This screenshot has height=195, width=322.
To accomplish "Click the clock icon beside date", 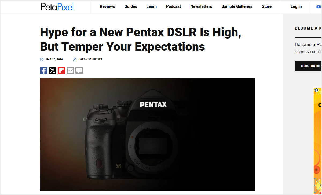I will 42,59.
